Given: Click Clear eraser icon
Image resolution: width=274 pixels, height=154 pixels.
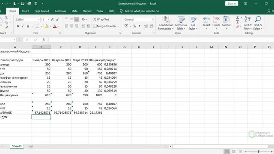Looking at the screenshot, I should click(238, 27).
